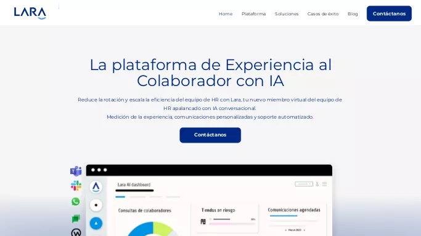The image size is (421, 236).
Task: Click the pink progress bar in Tiendas card
Action: tap(232, 224)
